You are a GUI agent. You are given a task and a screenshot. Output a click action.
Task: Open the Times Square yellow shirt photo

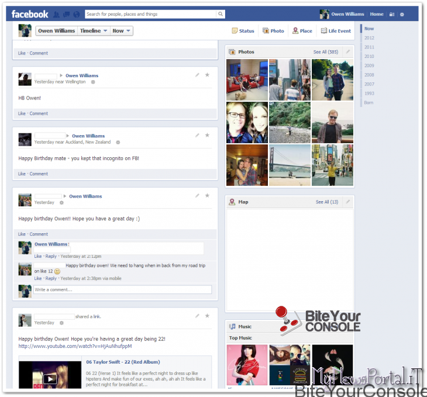(332, 165)
